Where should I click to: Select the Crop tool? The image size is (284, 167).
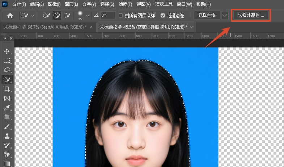pos(7,89)
